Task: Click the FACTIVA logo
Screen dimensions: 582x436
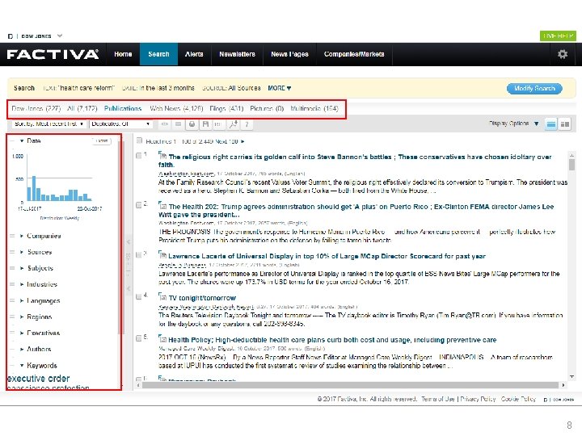Action: coord(53,55)
